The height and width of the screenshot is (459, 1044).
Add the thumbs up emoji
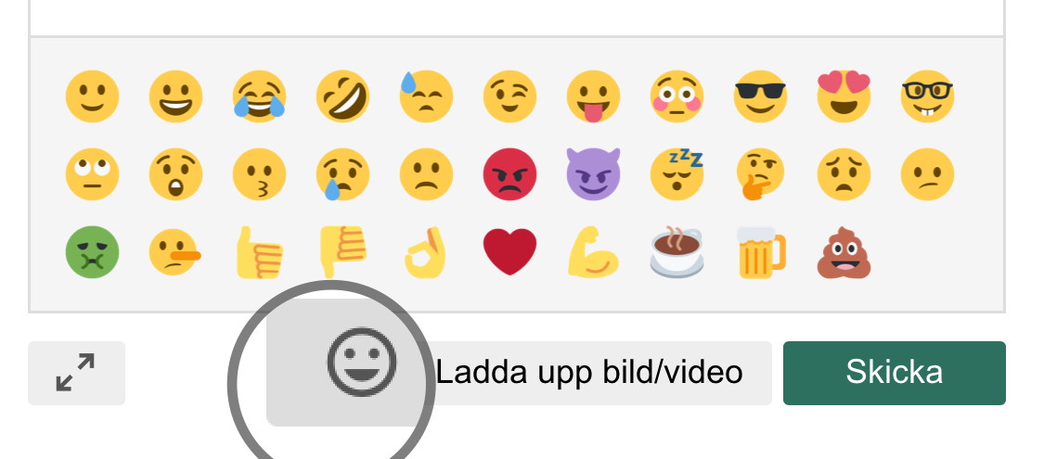click(260, 252)
